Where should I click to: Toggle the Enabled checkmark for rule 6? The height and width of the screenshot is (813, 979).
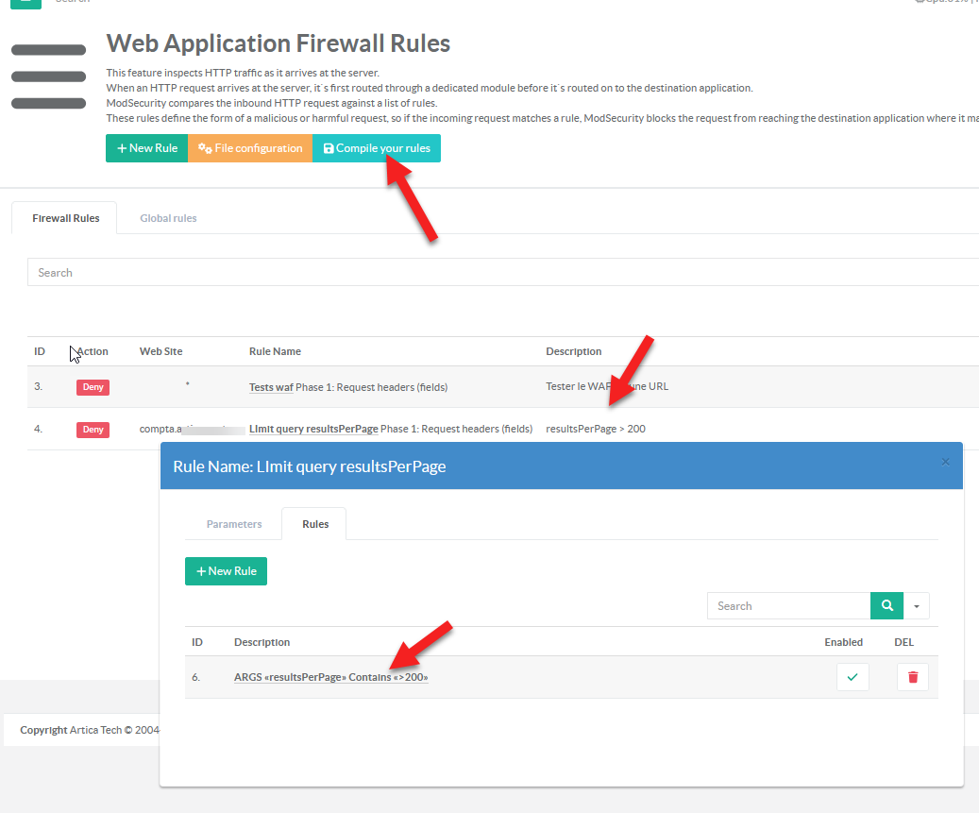pyautogui.click(x=852, y=677)
